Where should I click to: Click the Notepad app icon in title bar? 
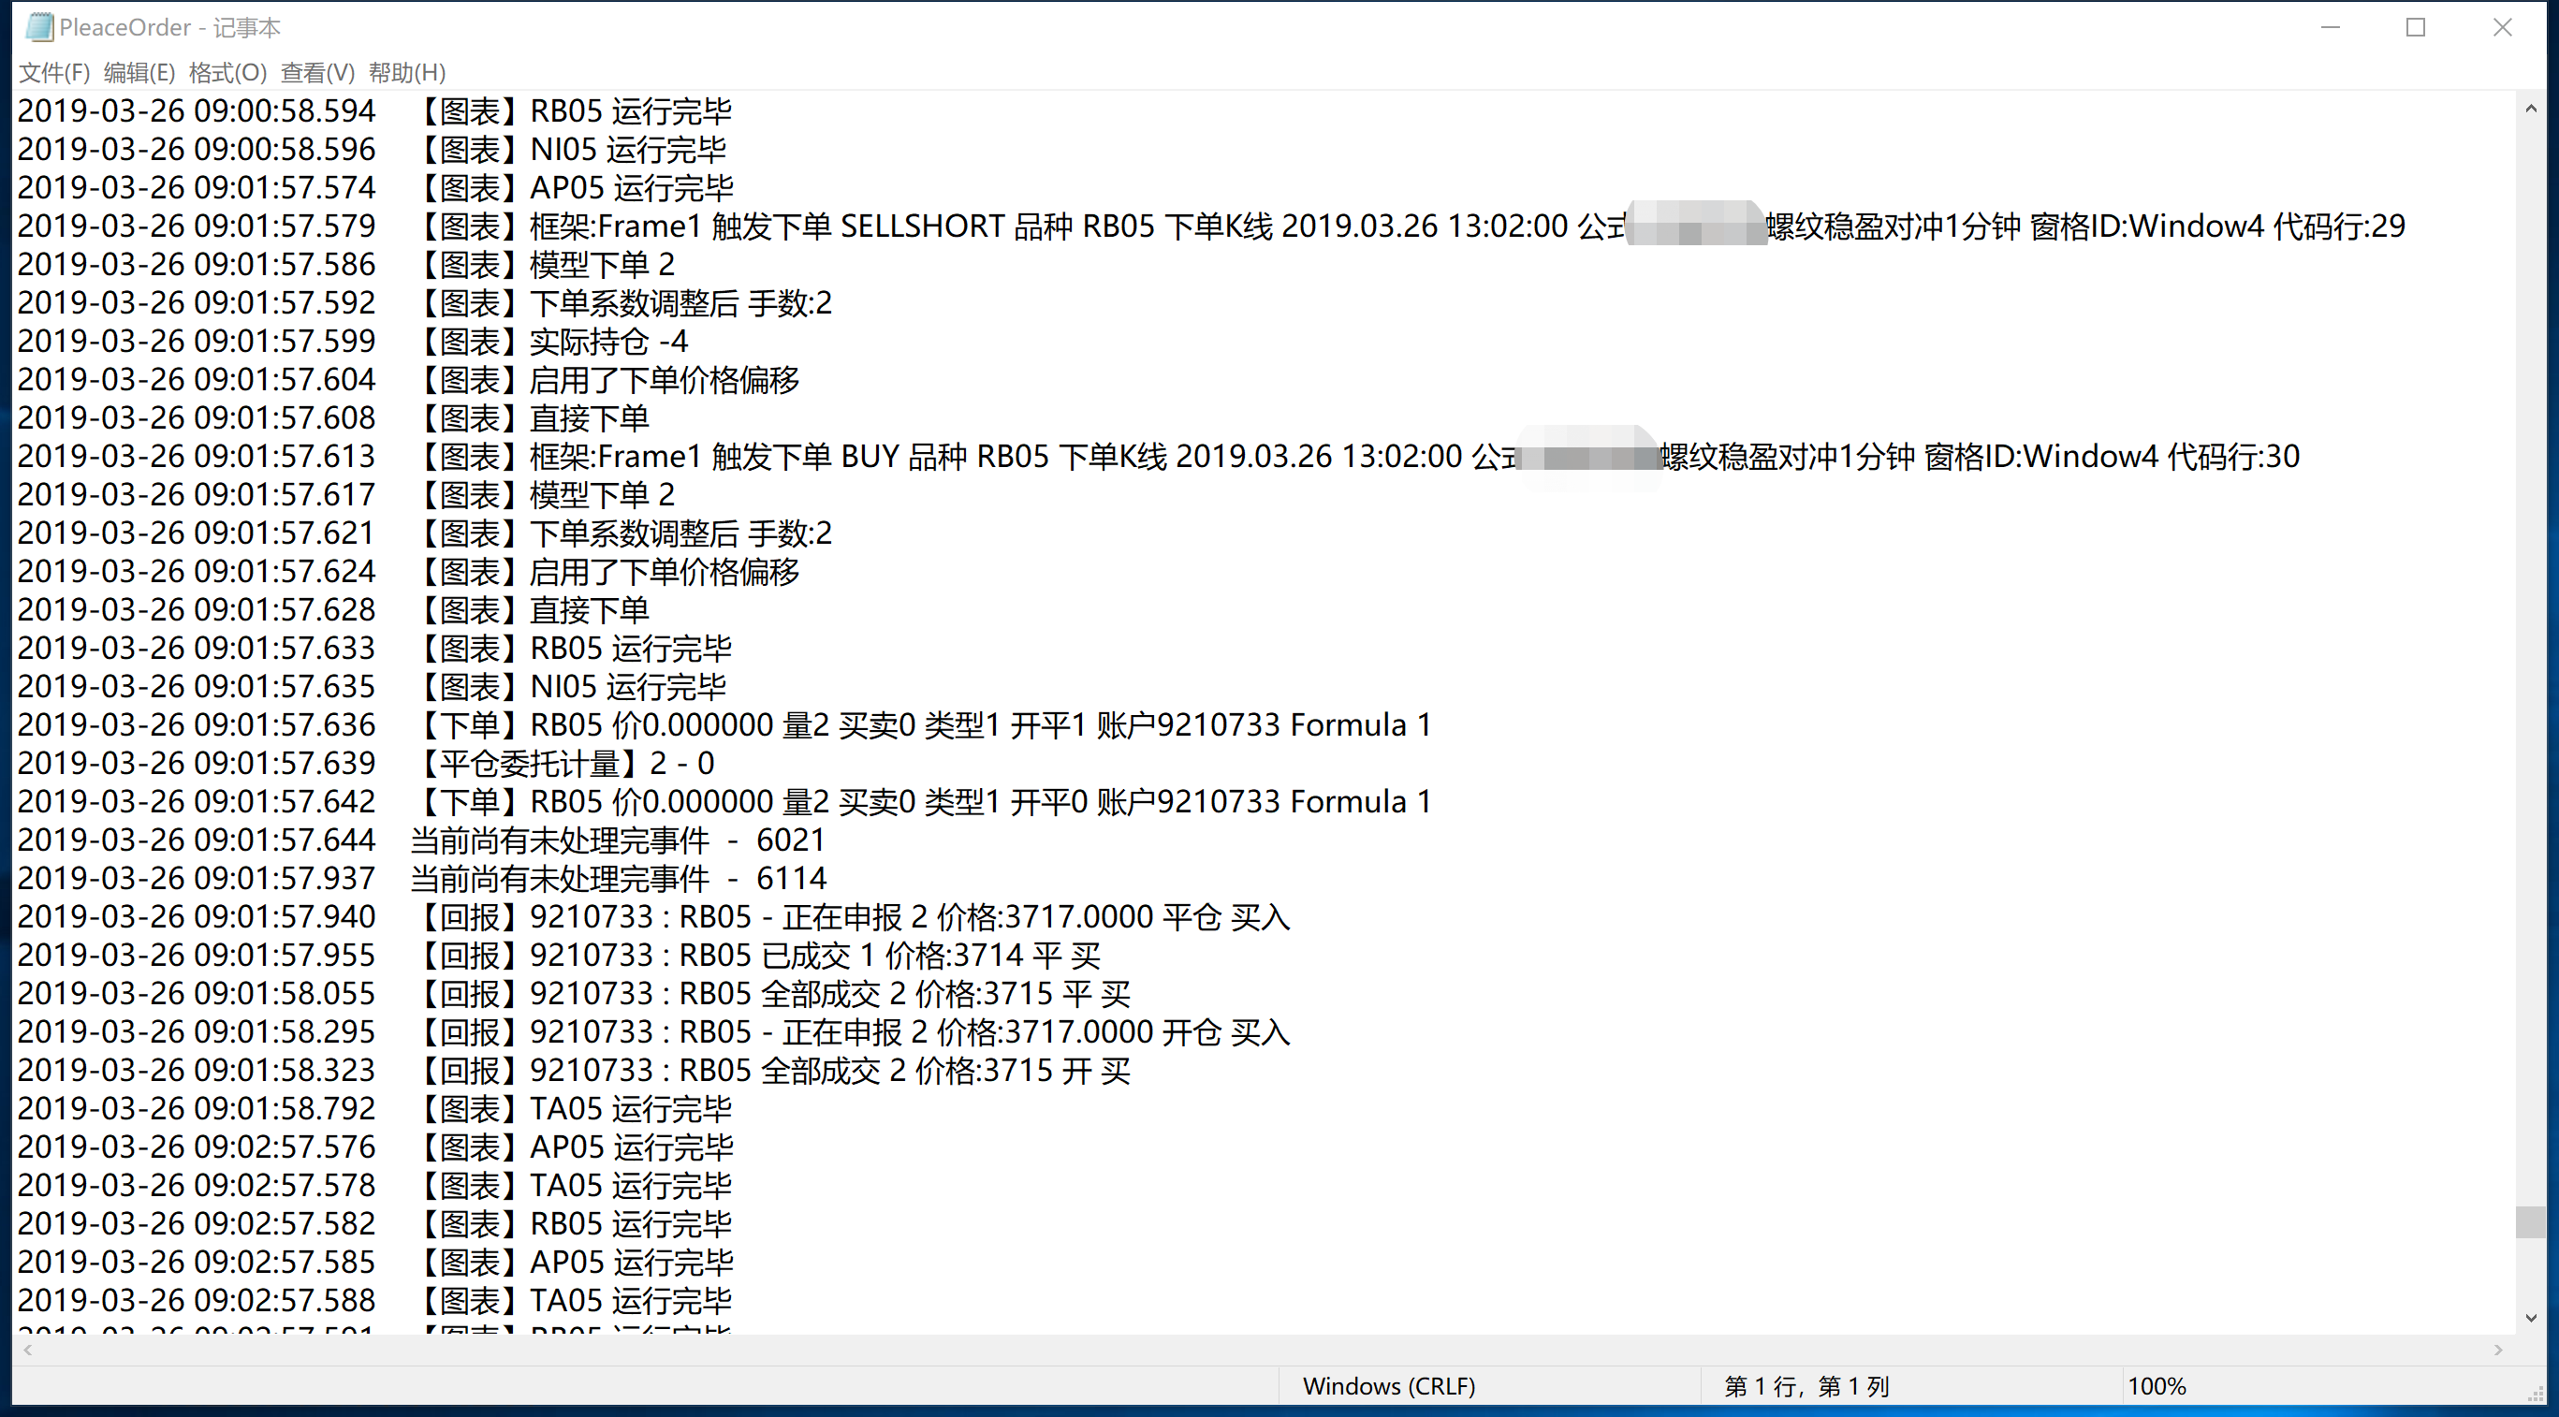(x=38, y=27)
